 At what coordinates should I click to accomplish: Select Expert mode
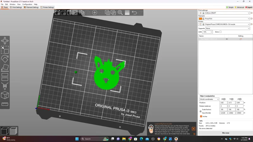tap(249, 7)
